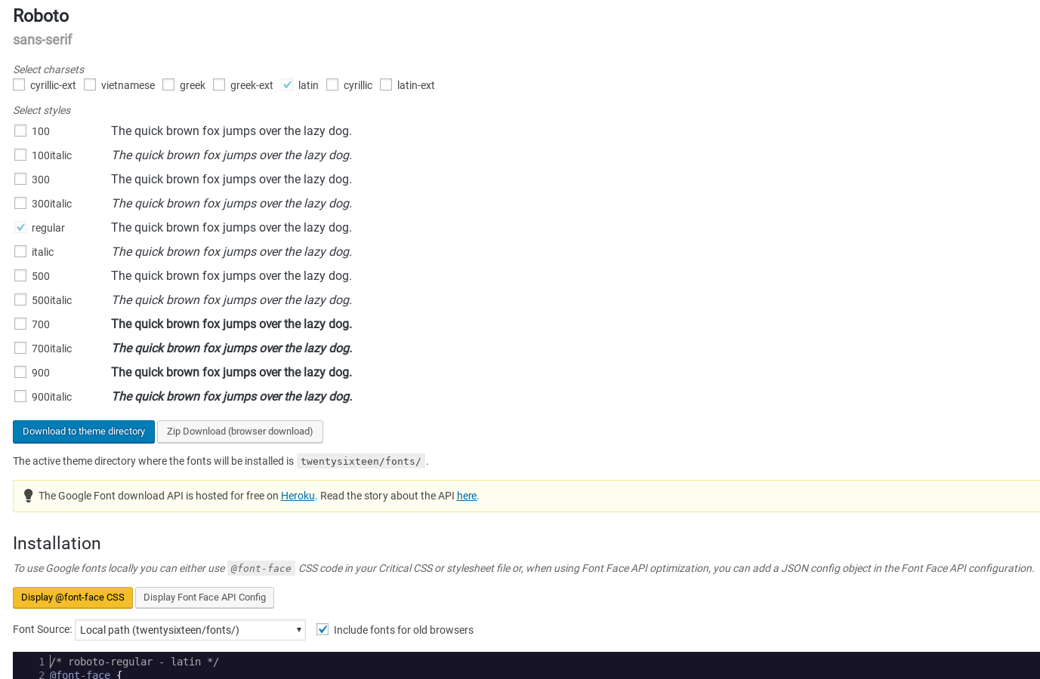Enable the vietnamese charset checkbox
1040x679 pixels.
[90, 84]
